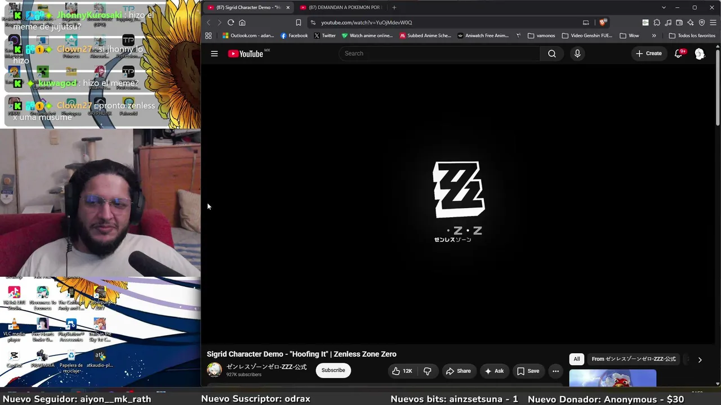
Task: Click the Create button
Action: click(649, 53)
